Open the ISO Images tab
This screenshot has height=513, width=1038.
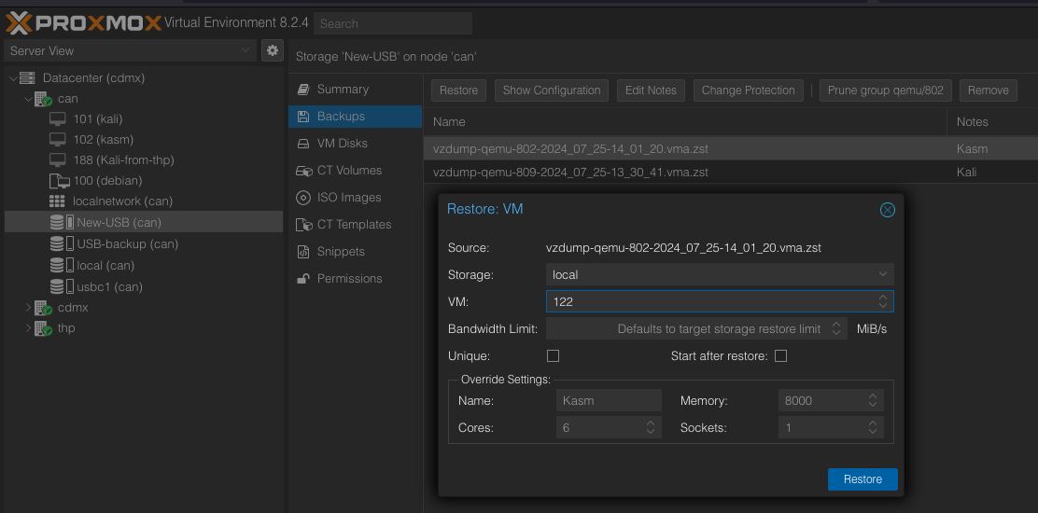coord(348,198)
